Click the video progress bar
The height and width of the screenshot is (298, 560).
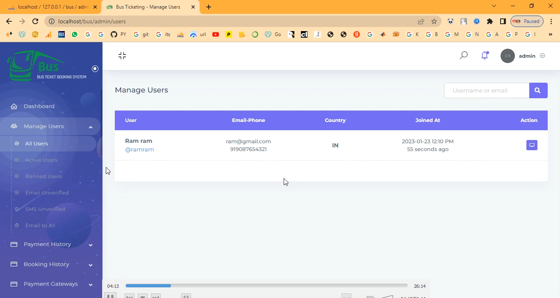point(266,286)
